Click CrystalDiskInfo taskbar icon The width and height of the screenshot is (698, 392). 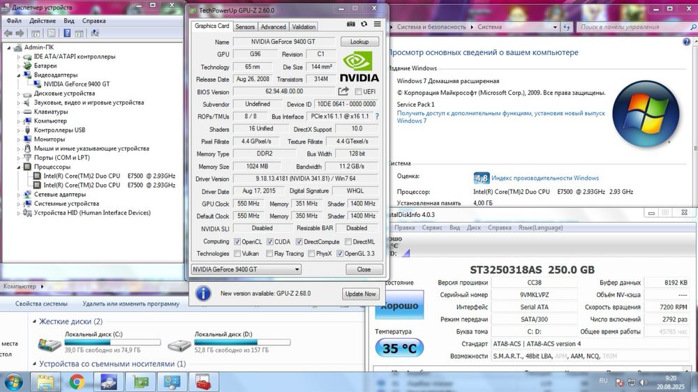click(x=108, y=382)
